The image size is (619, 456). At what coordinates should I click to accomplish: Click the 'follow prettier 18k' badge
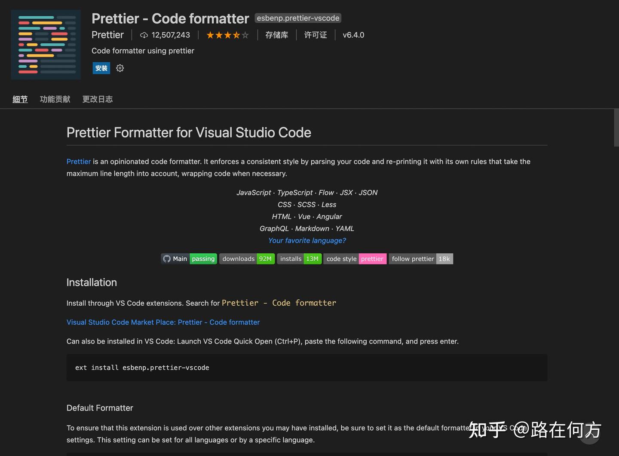421,258
